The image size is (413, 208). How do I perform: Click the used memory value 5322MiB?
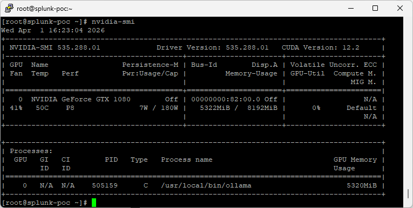pos(215,108)
